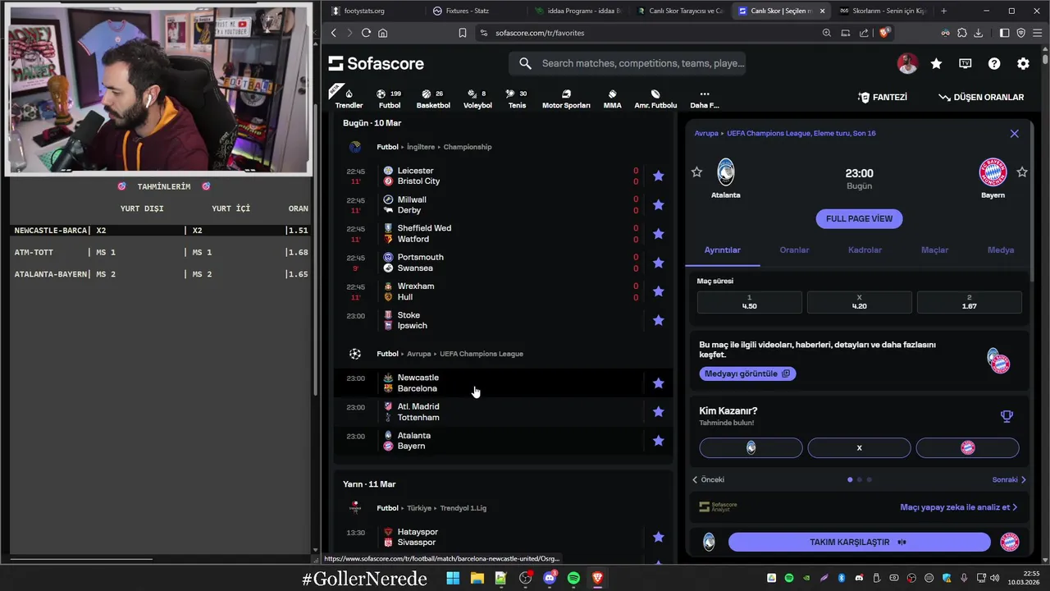Reload the page in browser toolbar

pyautogui.click(x=366, y=33)
